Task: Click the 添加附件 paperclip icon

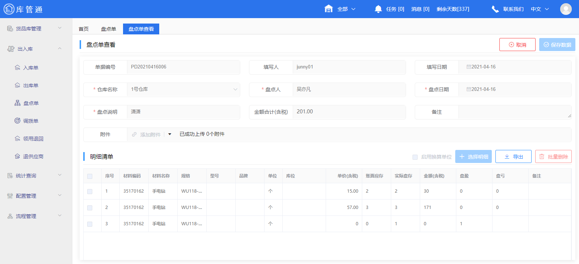Action: tap(134, 135)
